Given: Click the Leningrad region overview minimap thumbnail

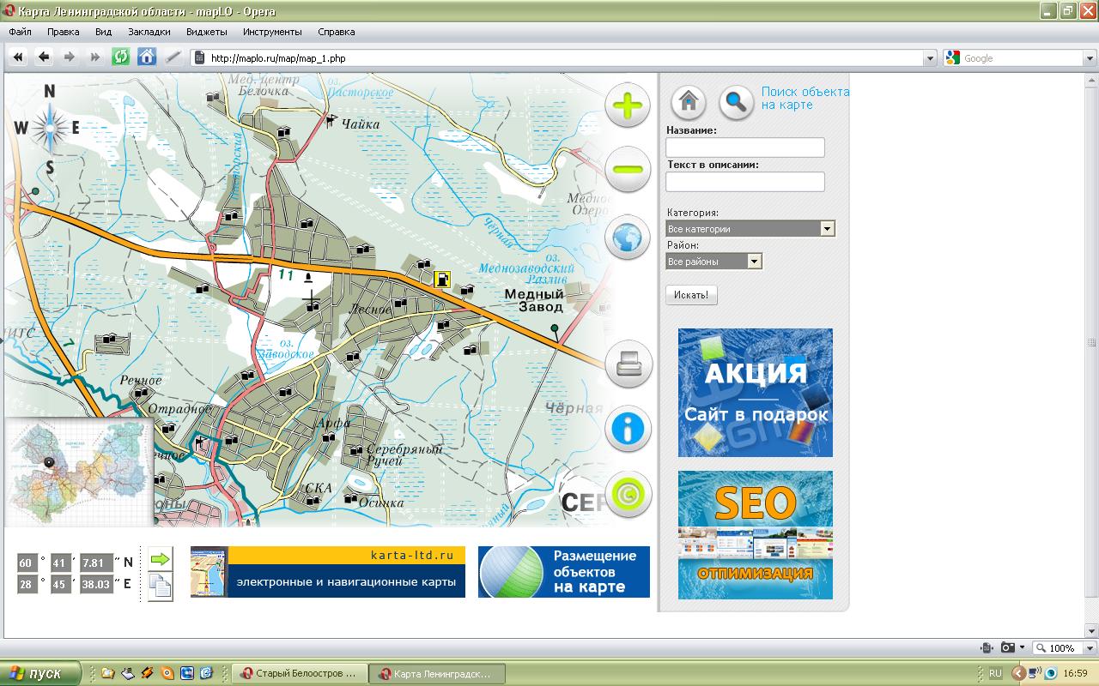Looking at the screenshot, I should [x=79, y=472].
